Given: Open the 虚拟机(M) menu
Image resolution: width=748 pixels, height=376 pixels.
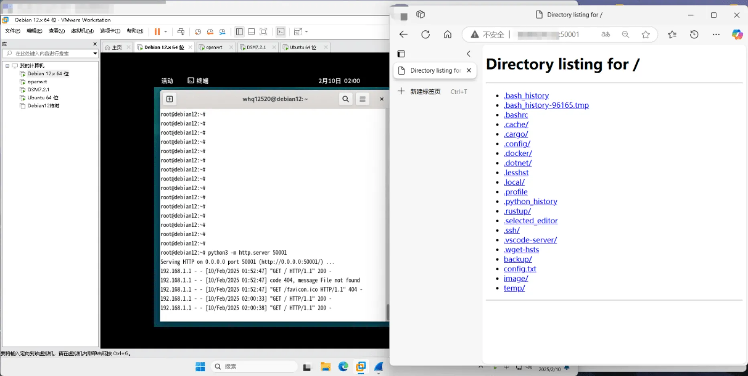Looking at the screenshot, I should click(82, 31).
